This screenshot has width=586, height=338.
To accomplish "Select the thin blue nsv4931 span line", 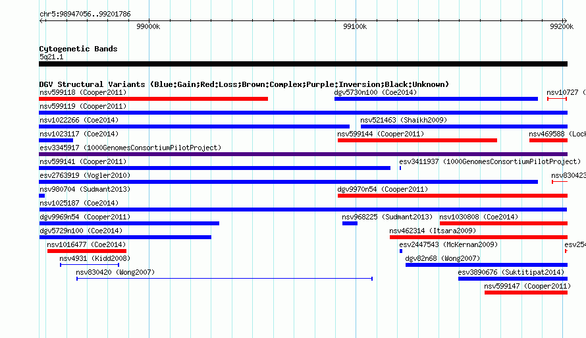I will [x=90, y=265].
